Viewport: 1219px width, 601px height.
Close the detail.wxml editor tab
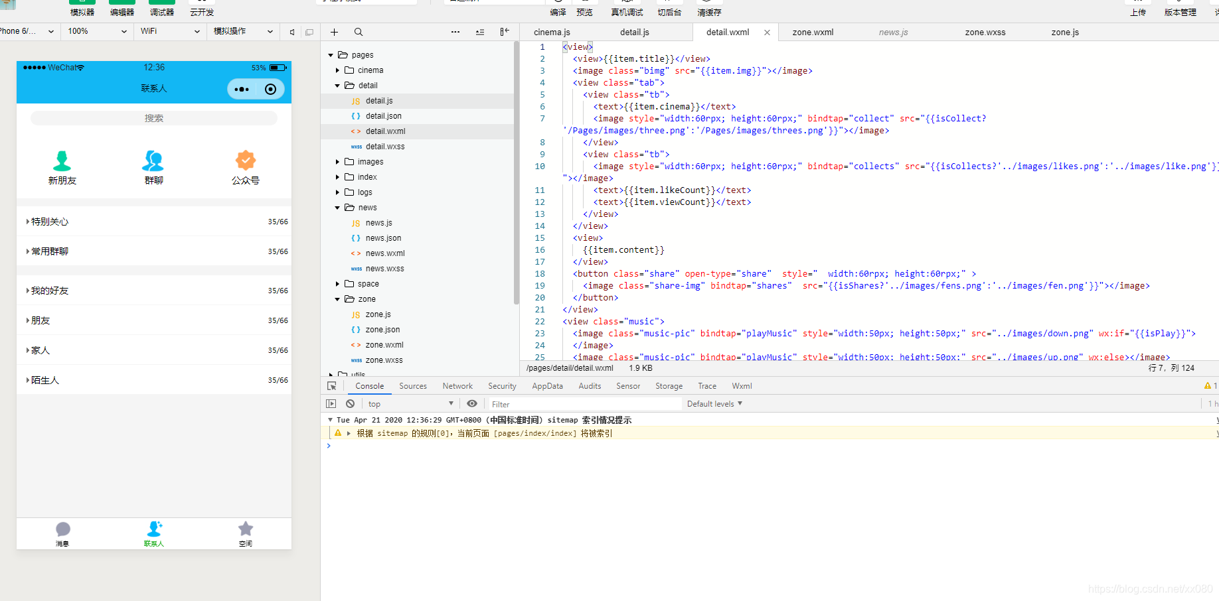point(767,33)
